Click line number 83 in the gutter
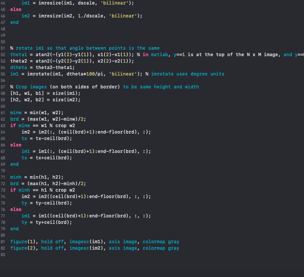304x277 pixels. tap(3, 255)
